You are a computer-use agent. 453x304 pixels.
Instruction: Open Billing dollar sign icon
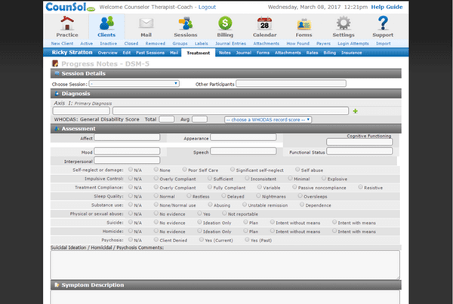(x=225, y=23)
